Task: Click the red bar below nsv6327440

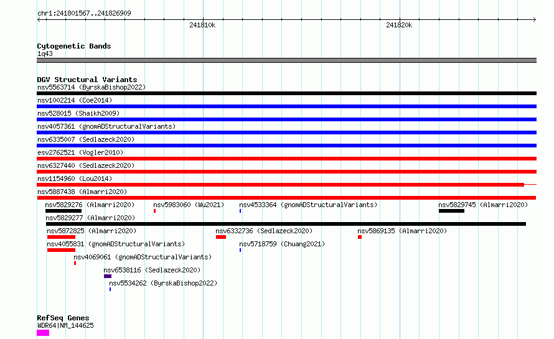Action: pos(286,172)
